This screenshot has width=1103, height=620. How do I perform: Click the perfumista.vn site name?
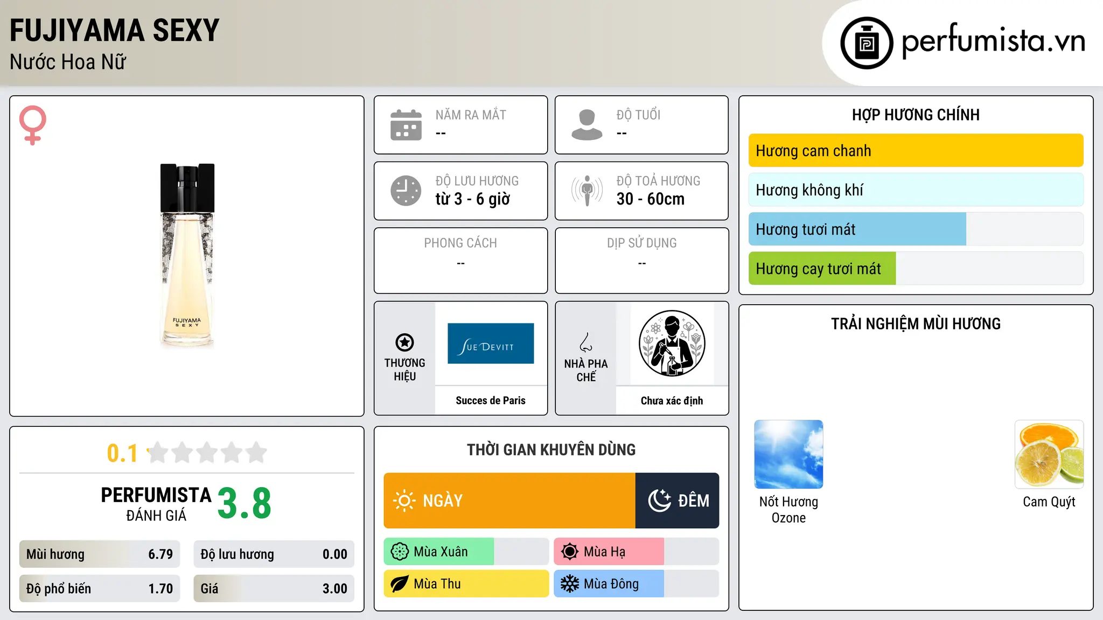[993, 41]
